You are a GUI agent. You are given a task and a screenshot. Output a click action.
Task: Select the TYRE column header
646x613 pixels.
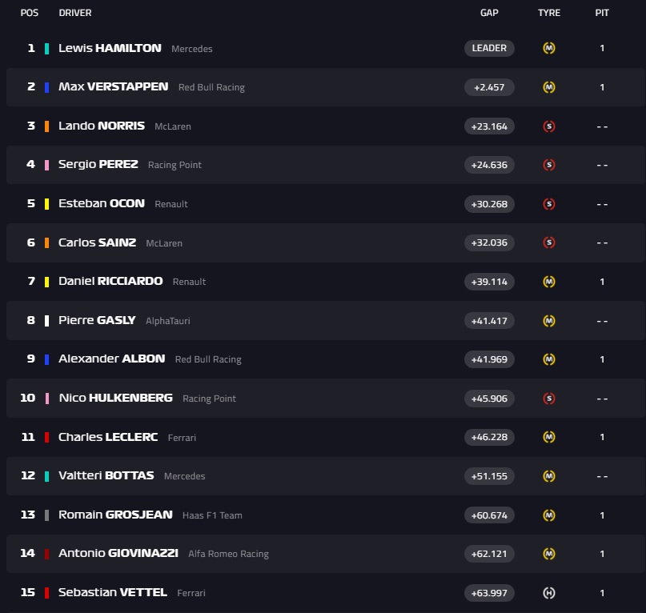coord(549,13)
